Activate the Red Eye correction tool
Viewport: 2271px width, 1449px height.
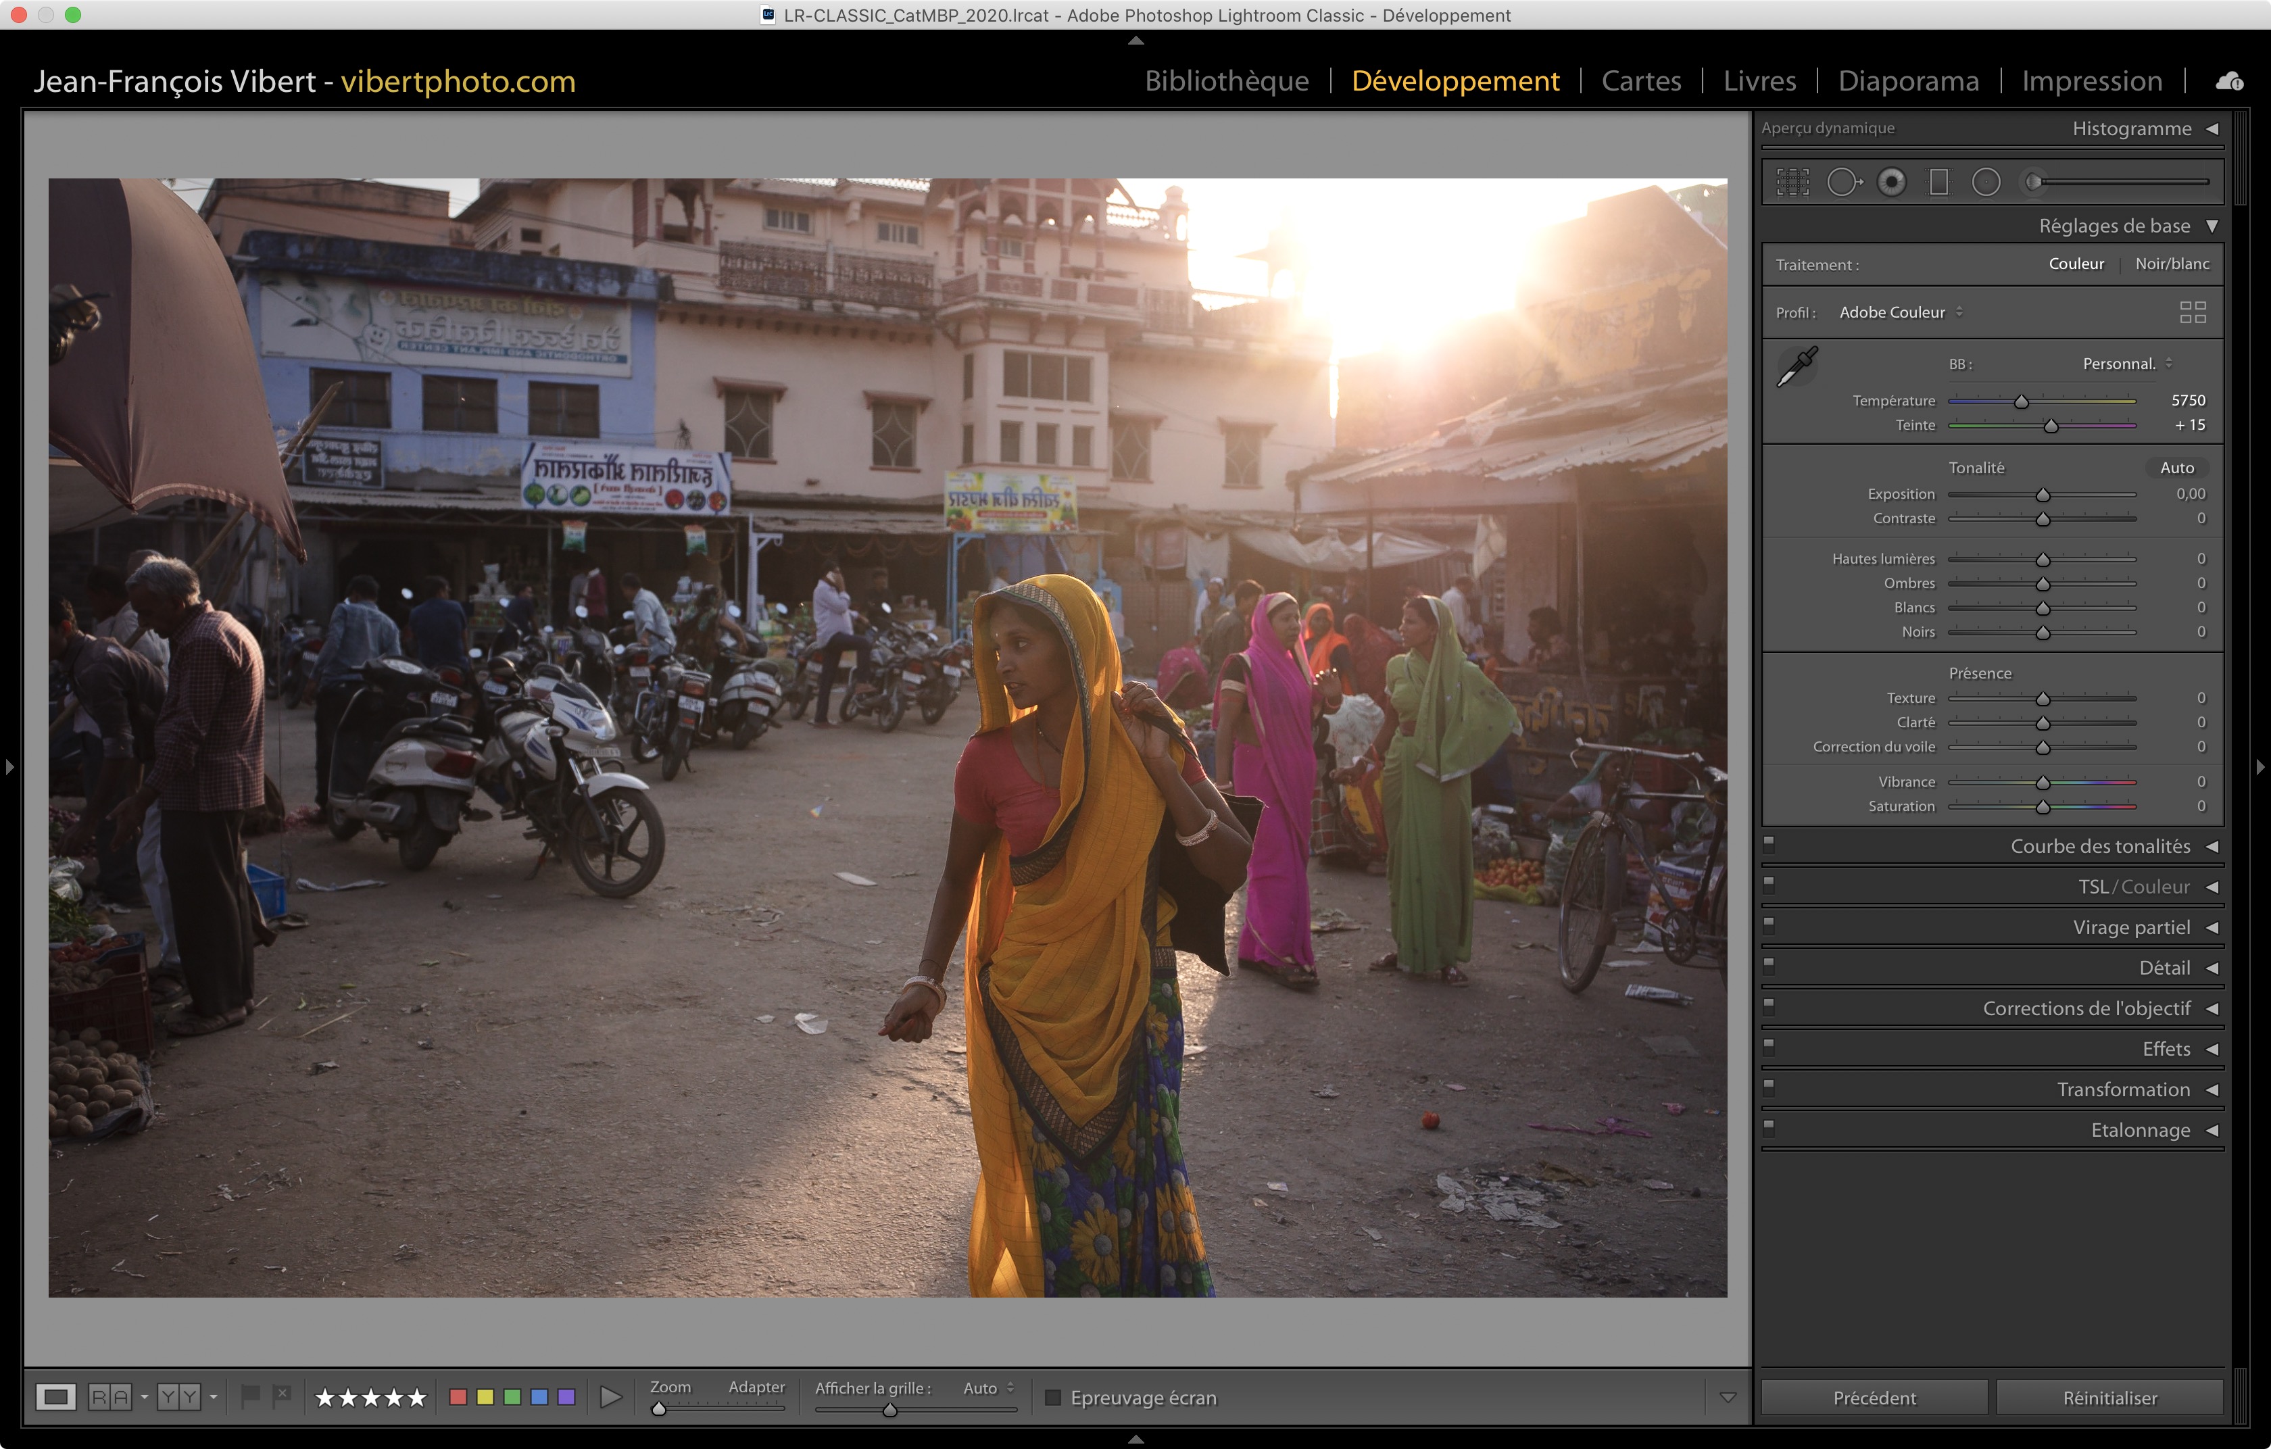[1891, 182]
